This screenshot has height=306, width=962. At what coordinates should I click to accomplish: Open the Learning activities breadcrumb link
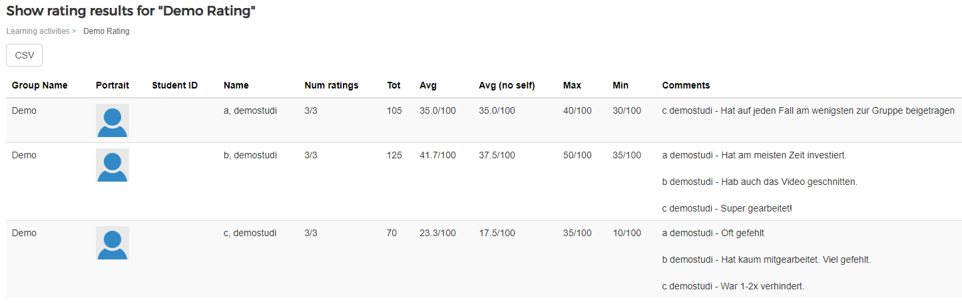[38, 31]
